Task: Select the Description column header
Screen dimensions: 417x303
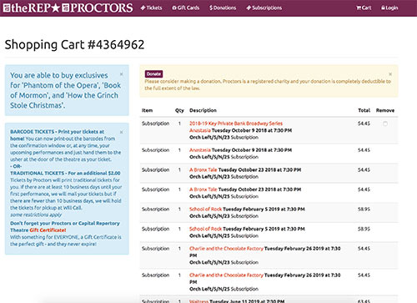Action: (203, 110)
